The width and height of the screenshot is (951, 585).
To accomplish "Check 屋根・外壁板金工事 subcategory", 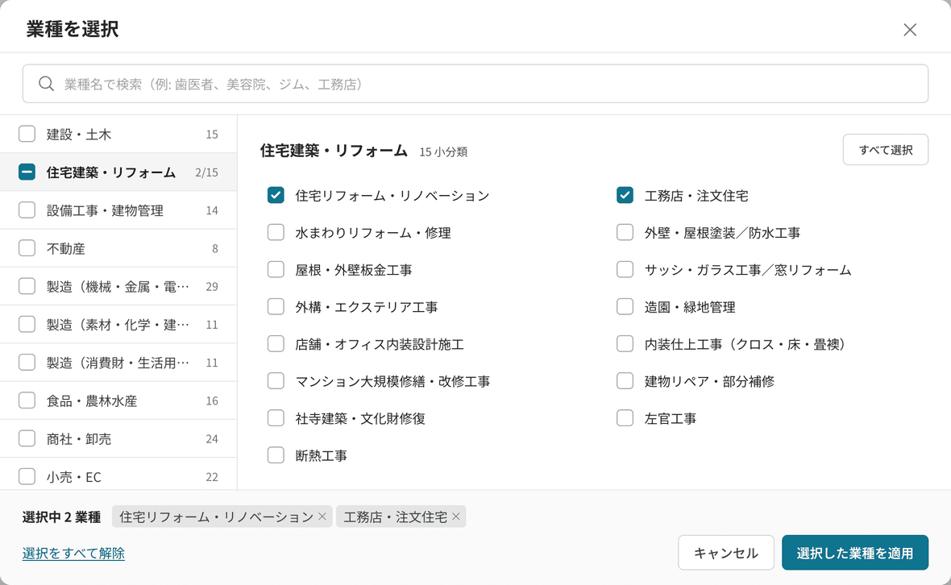I will click(276, 270).
